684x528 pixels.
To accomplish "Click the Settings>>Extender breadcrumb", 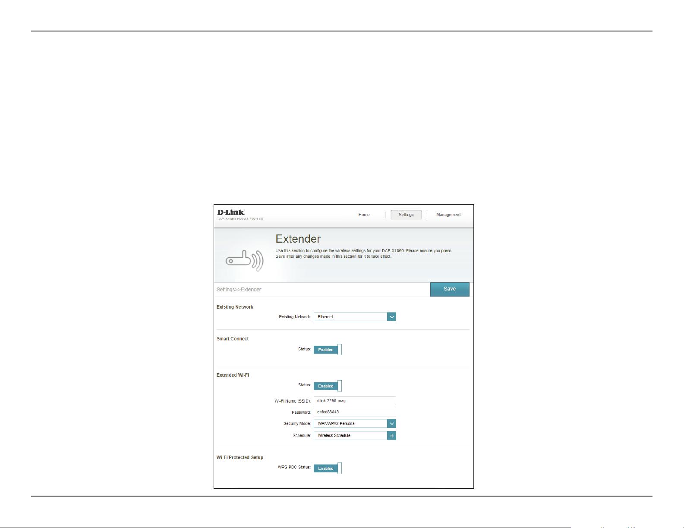I will (239, 290).
